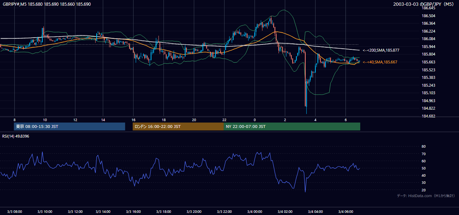Click price axis label 185.944

tap(428, 47)
